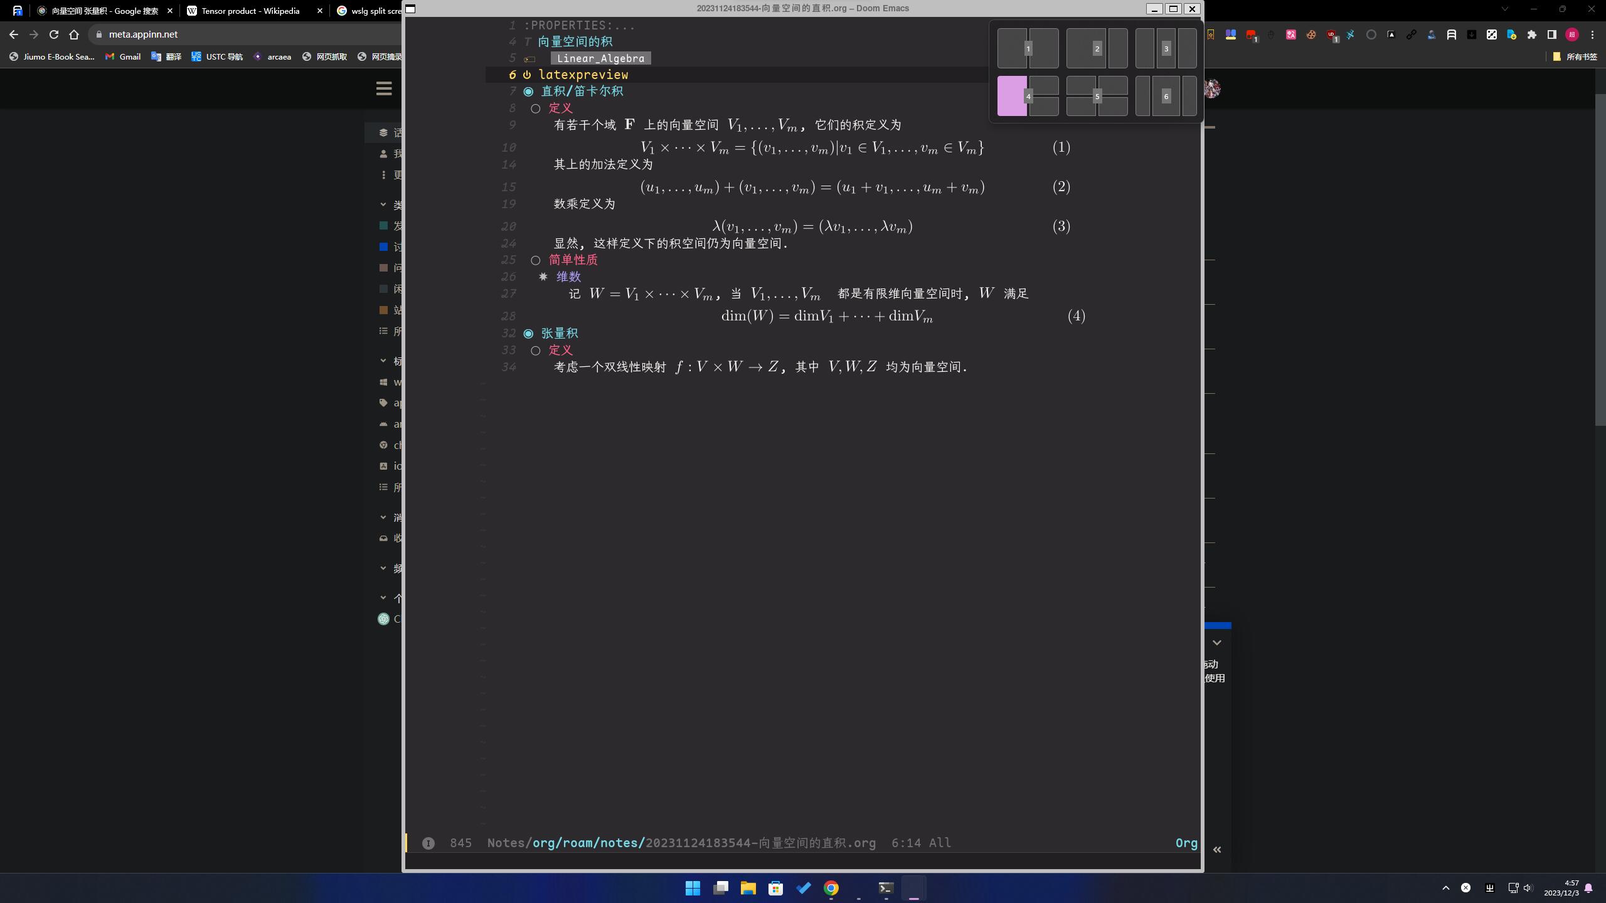Open the hamburger menu on the webpage
Viewport: 1606px width, 903px height.
pyautogui.click(x=384, y=88)
